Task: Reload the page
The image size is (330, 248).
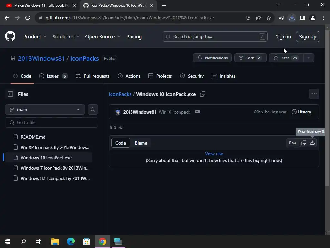Action: tap(28, 18)
